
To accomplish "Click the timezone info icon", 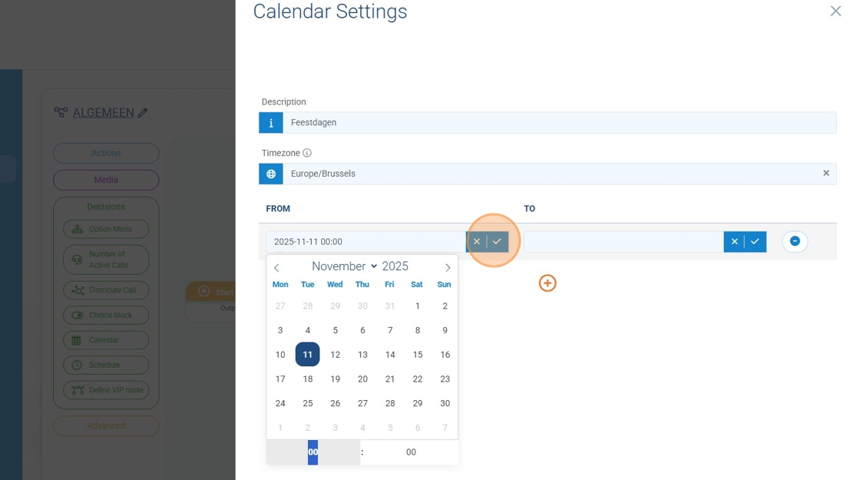I will (307, 153).
